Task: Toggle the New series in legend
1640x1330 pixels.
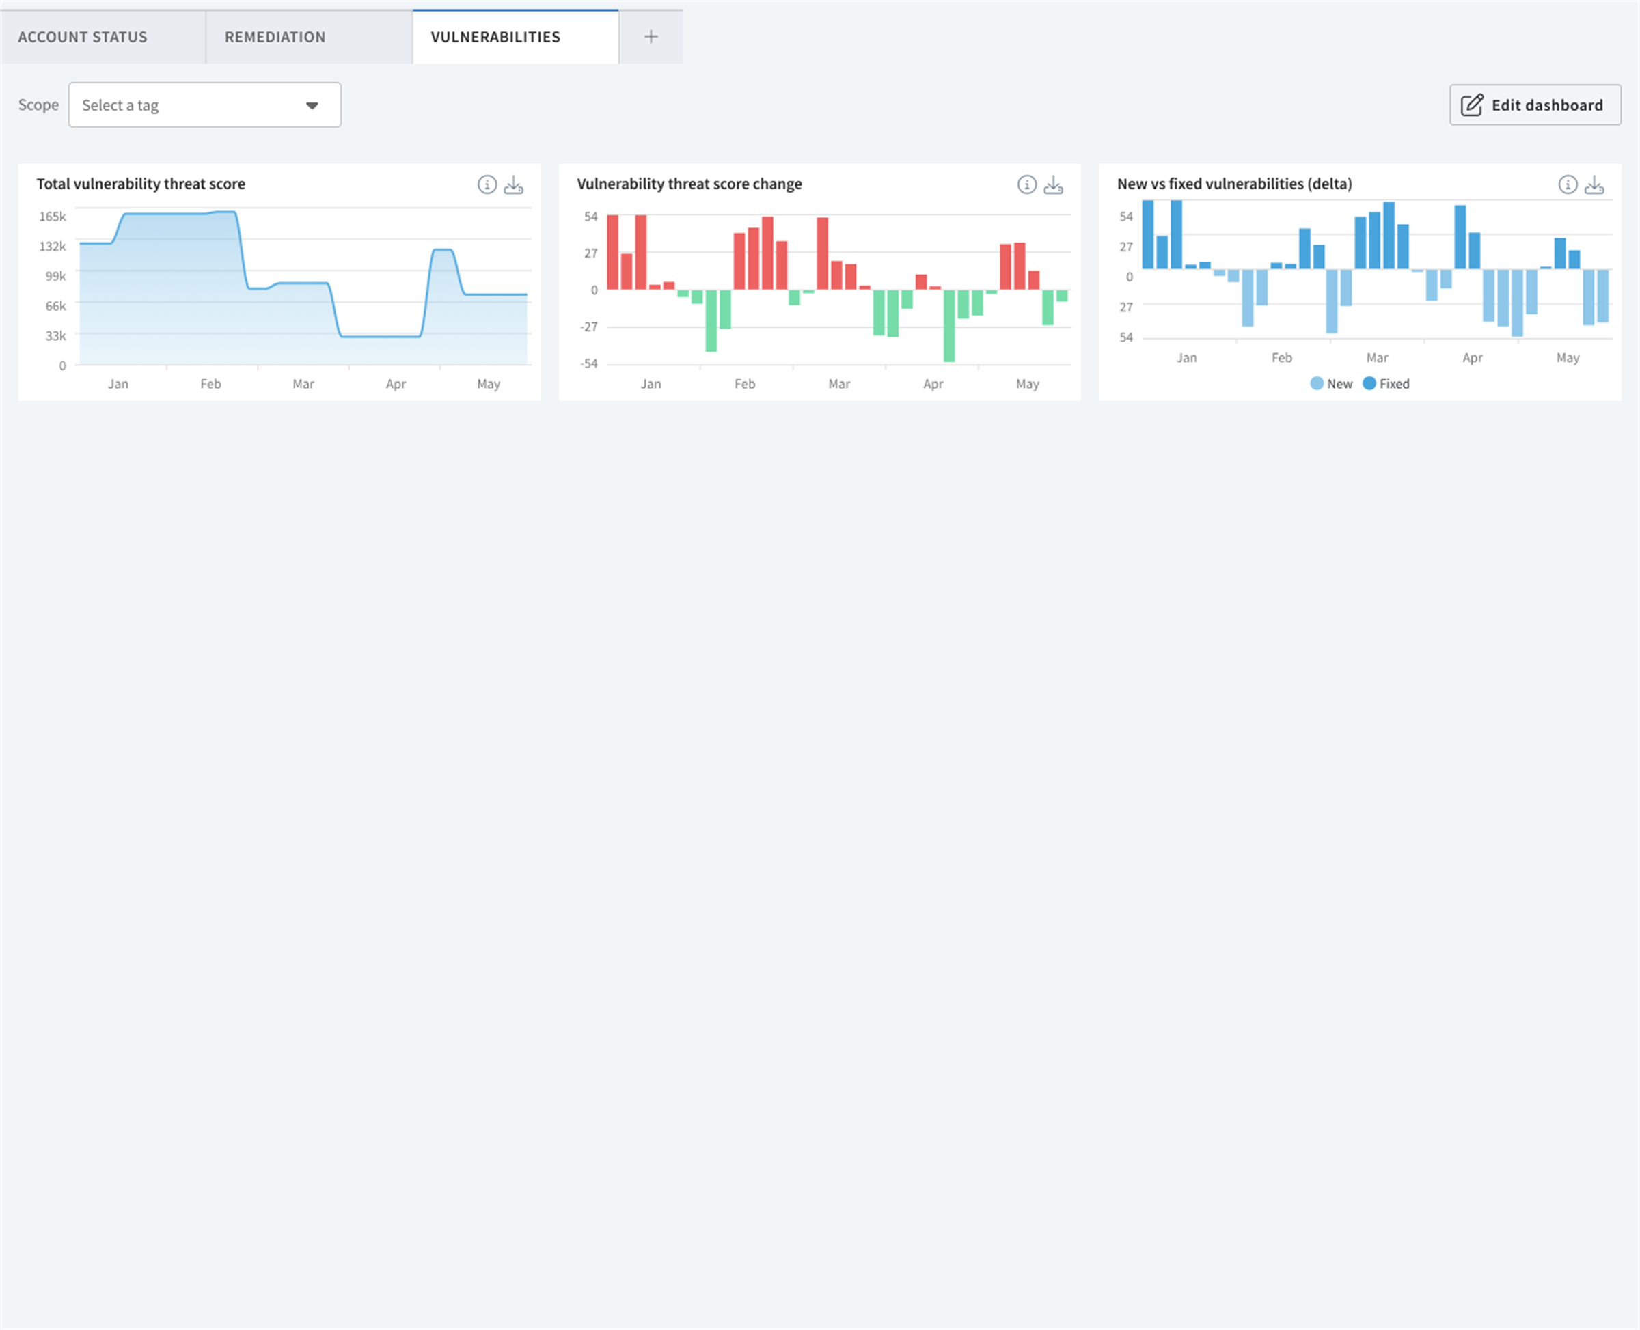Action: 1332,384
